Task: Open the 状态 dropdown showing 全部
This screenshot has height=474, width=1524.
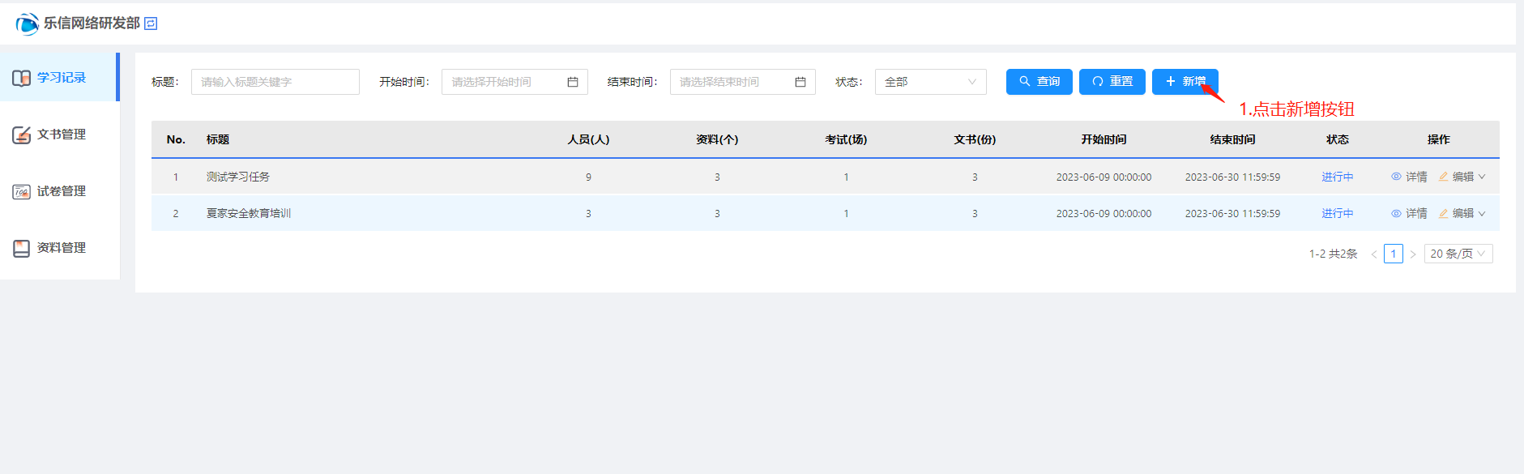Action: (x=930, y=82)
